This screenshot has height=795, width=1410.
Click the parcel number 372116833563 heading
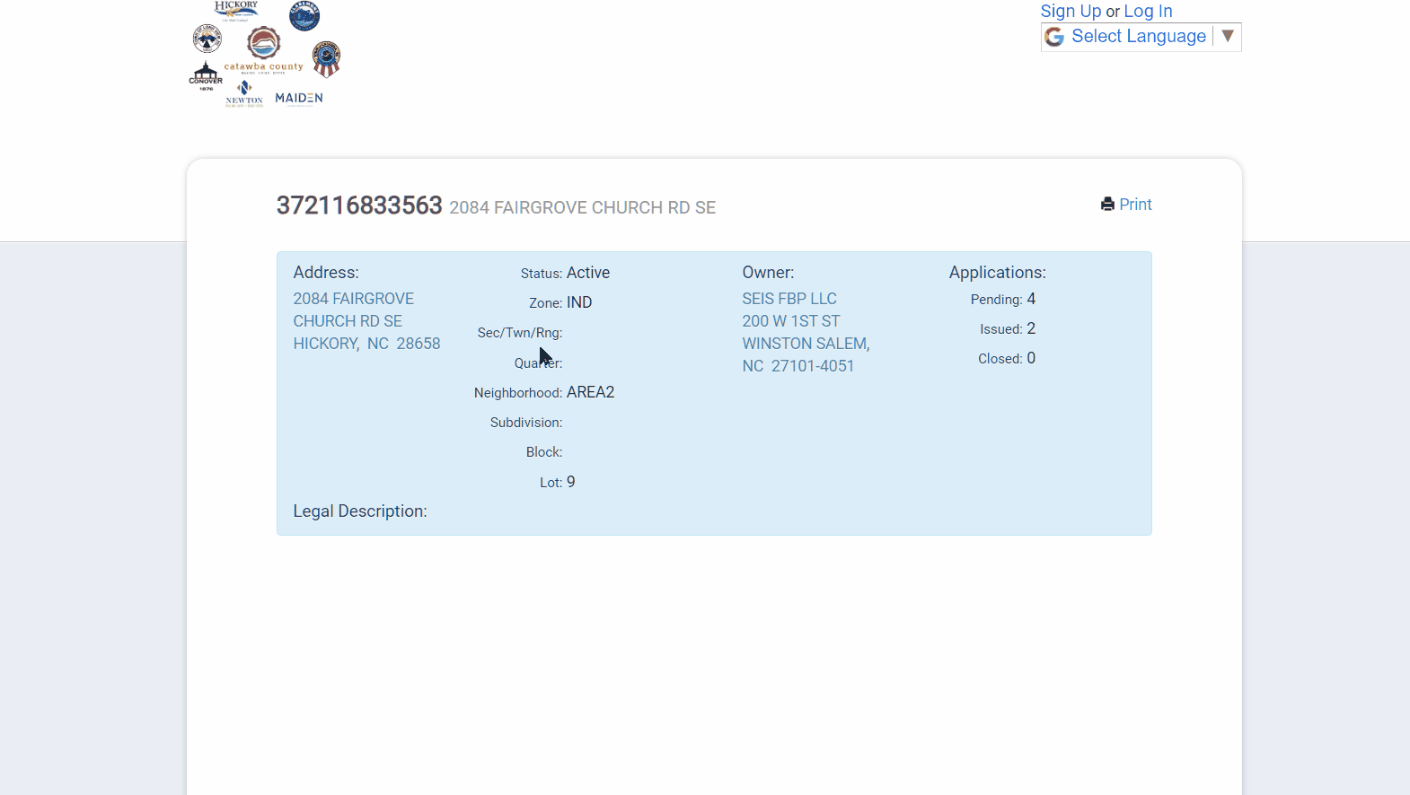(x=359, y=205)
